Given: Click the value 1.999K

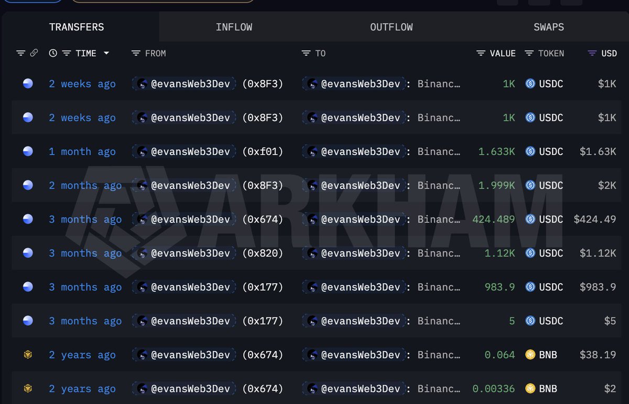Looking at the screenshot, I should (x=497, y=185).
